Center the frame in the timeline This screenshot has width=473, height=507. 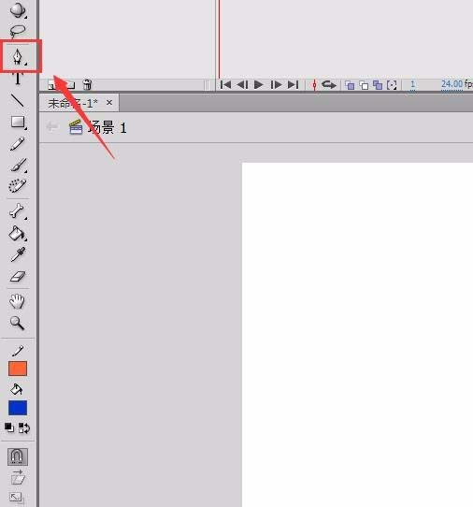[x=314, y=85]
